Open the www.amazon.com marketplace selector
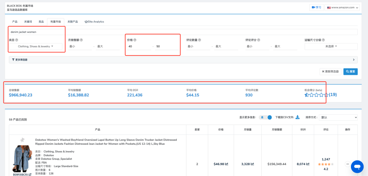Screen dimensions: 368x176 342,7
